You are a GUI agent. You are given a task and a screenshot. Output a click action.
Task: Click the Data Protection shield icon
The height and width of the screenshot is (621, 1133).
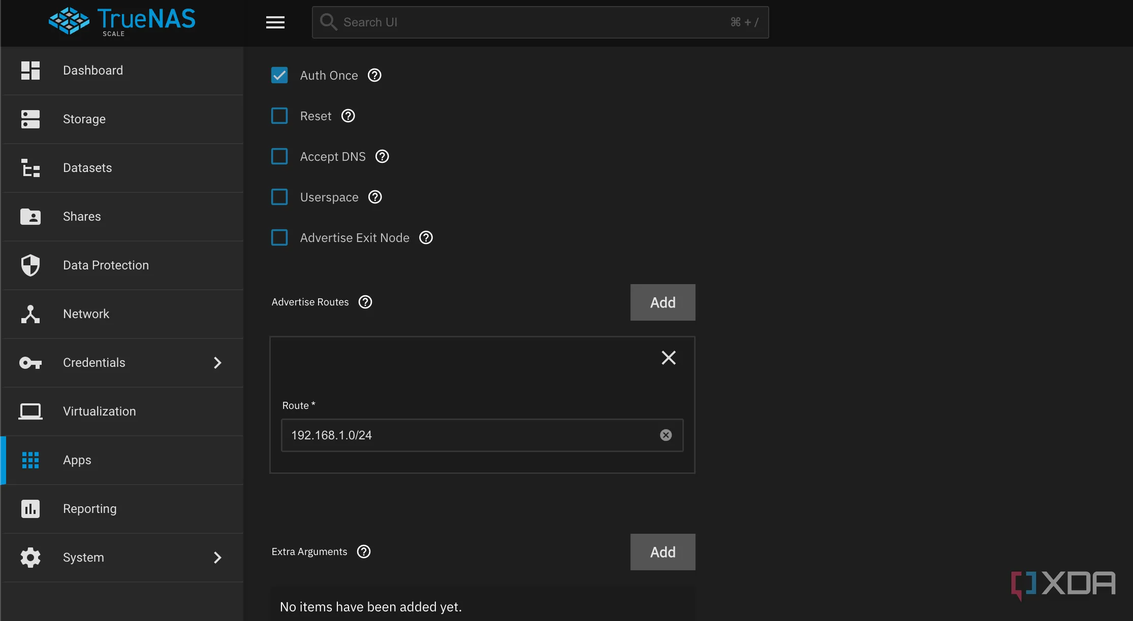[30, 265]
